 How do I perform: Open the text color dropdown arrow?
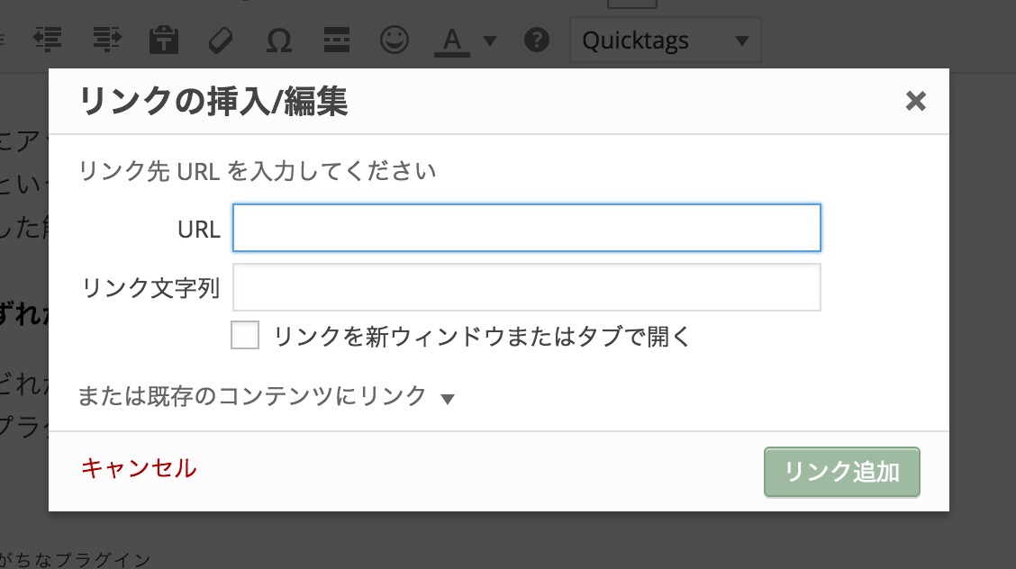[491, 41]
